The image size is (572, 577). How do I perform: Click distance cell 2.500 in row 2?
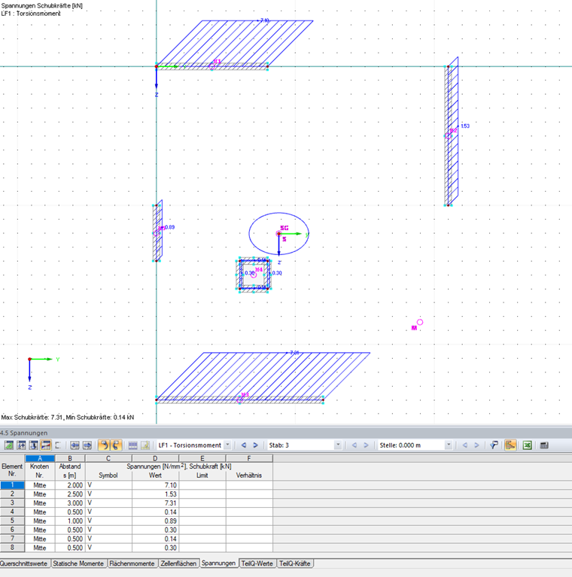coord(70,493)
